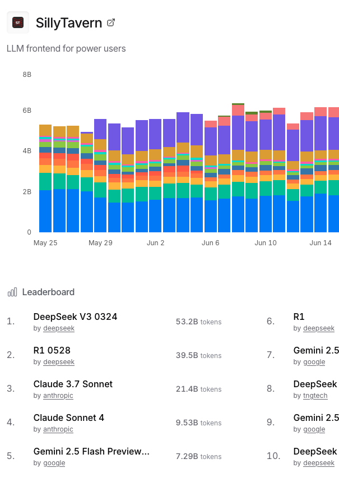Open the external link icon beside SillyTavern
Viewport: 339px width, 477px height.
pos(111,22)
